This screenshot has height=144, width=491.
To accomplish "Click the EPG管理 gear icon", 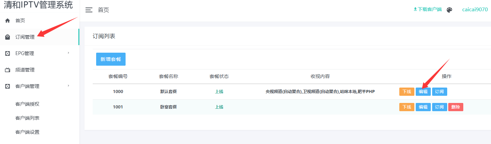I will point(8,53).
